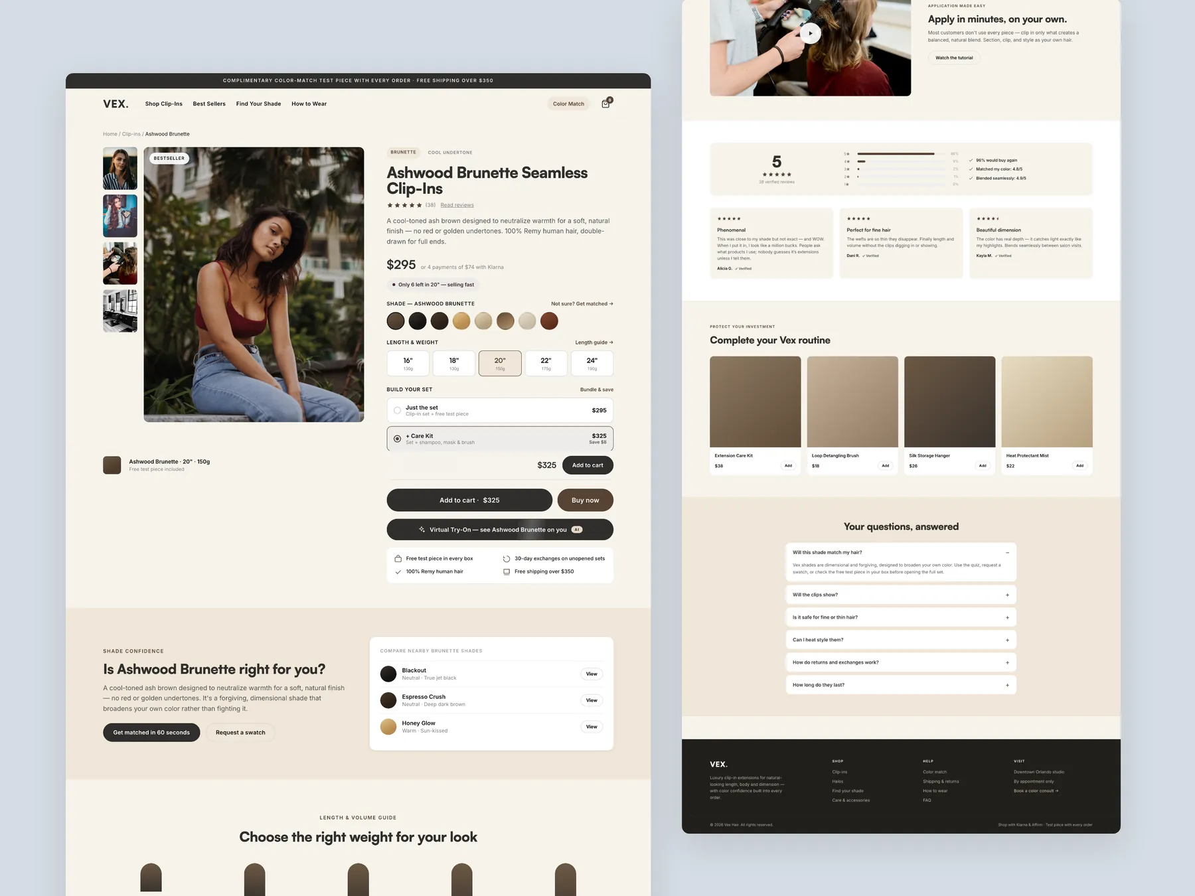The height and width of the screenshot is (896, 1195).
Task: Add Loop Detangling Brush to cart
Action: pos(885,466)
